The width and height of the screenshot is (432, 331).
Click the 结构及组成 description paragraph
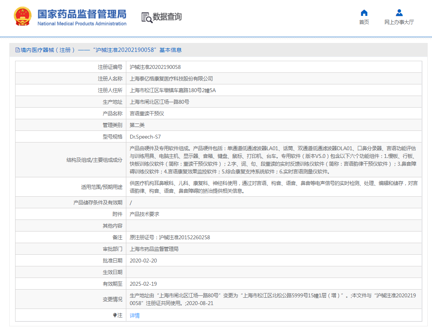[x=274, y=160]
